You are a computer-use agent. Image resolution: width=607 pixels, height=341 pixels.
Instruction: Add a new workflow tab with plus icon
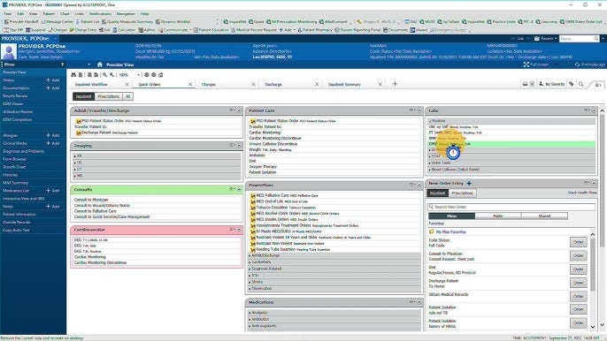[x=395, y=84]
